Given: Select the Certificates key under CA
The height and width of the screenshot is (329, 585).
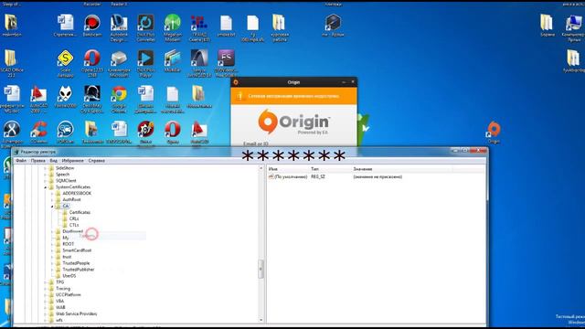Looking at the screenshot, I should click(x=80, y=212).
